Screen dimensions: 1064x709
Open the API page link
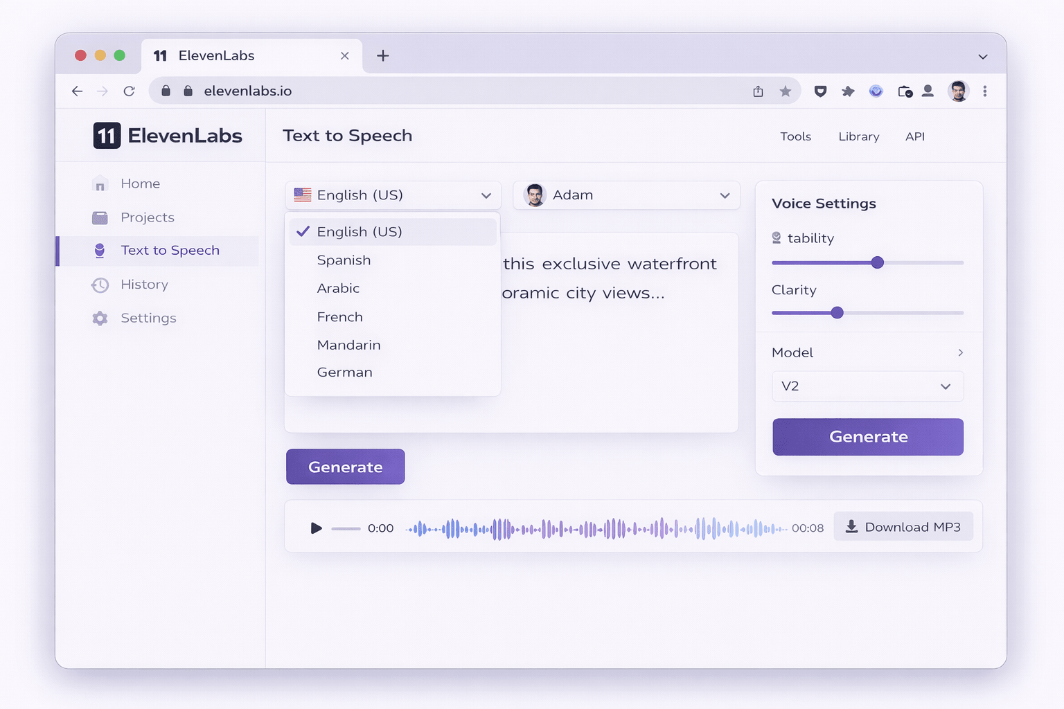914,136
